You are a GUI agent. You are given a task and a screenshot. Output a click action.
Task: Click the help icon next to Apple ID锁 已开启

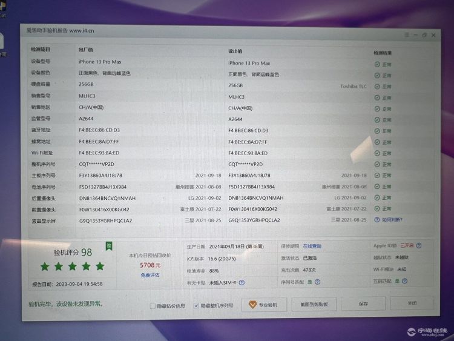[419, 245]
